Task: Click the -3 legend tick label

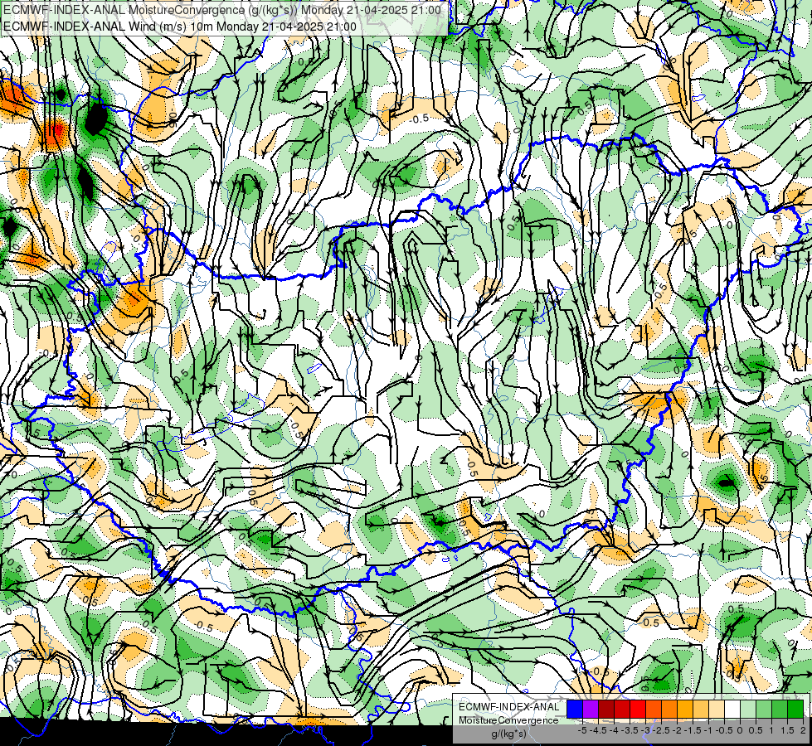Action: coord(645,730)
